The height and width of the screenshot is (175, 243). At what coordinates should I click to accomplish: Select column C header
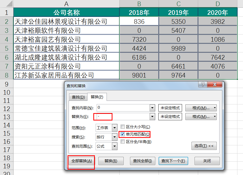pos(178,4)
